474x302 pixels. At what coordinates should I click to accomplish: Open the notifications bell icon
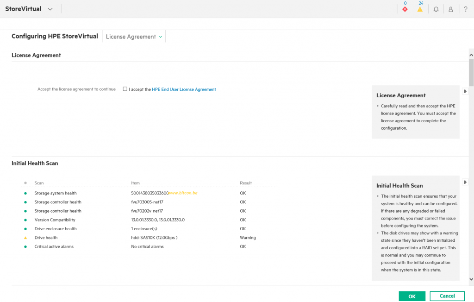click(x=436, y=9)
